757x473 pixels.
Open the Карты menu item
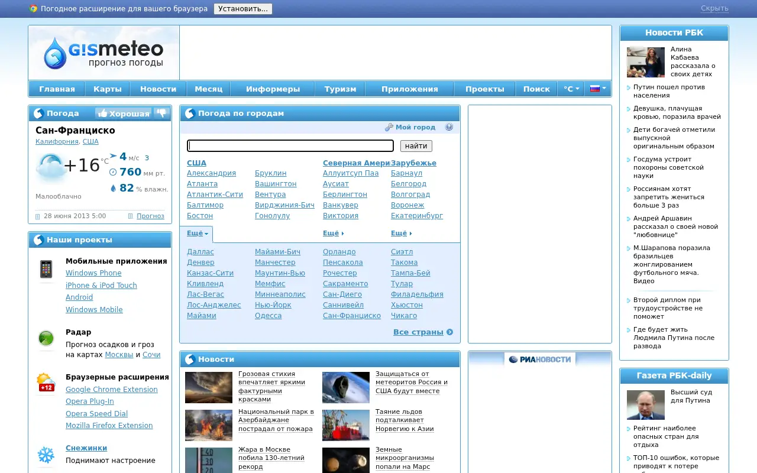(x=108, y=89)
